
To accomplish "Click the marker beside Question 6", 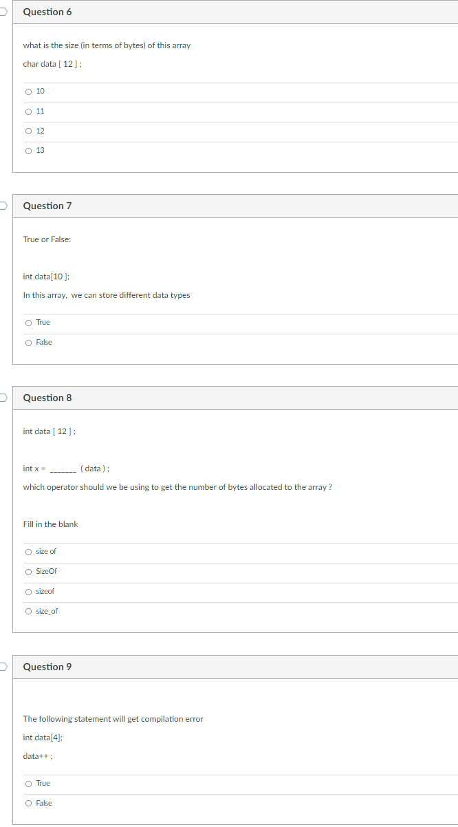I will coord(2,12).
